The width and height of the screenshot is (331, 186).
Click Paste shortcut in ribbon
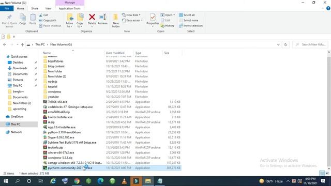pyautogui.click(x=50, y=26)
